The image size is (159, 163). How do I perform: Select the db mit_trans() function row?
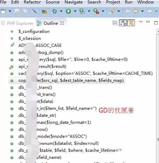(37, 94)
